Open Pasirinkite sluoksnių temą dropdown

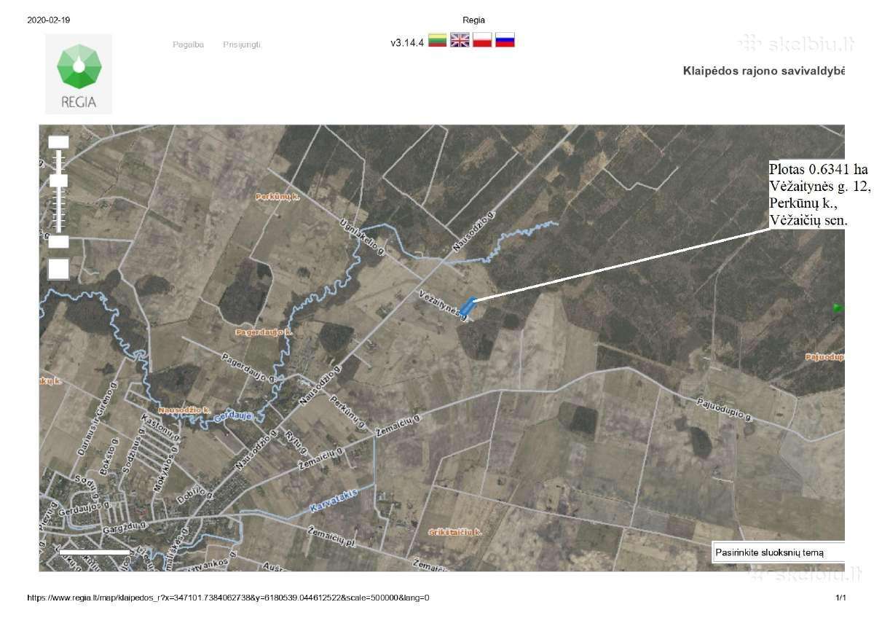coord(778,552)
